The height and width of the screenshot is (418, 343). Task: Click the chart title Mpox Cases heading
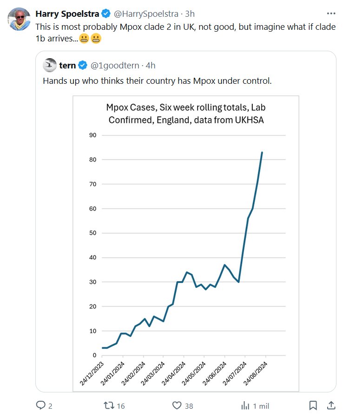point(186,114)
